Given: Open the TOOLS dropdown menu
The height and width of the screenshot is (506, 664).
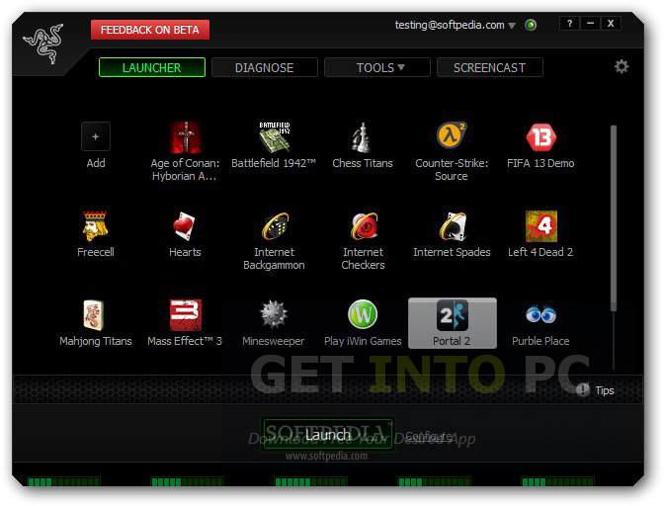Looking at the screenshot, I should [376, 67].
